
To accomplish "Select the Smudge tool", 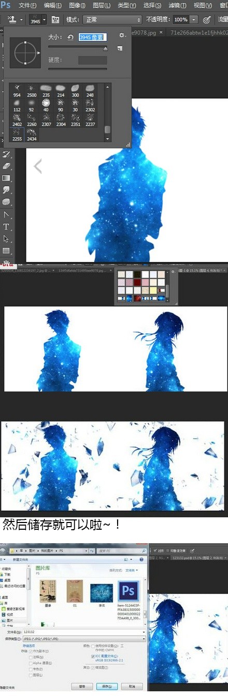I will point(7,190).
